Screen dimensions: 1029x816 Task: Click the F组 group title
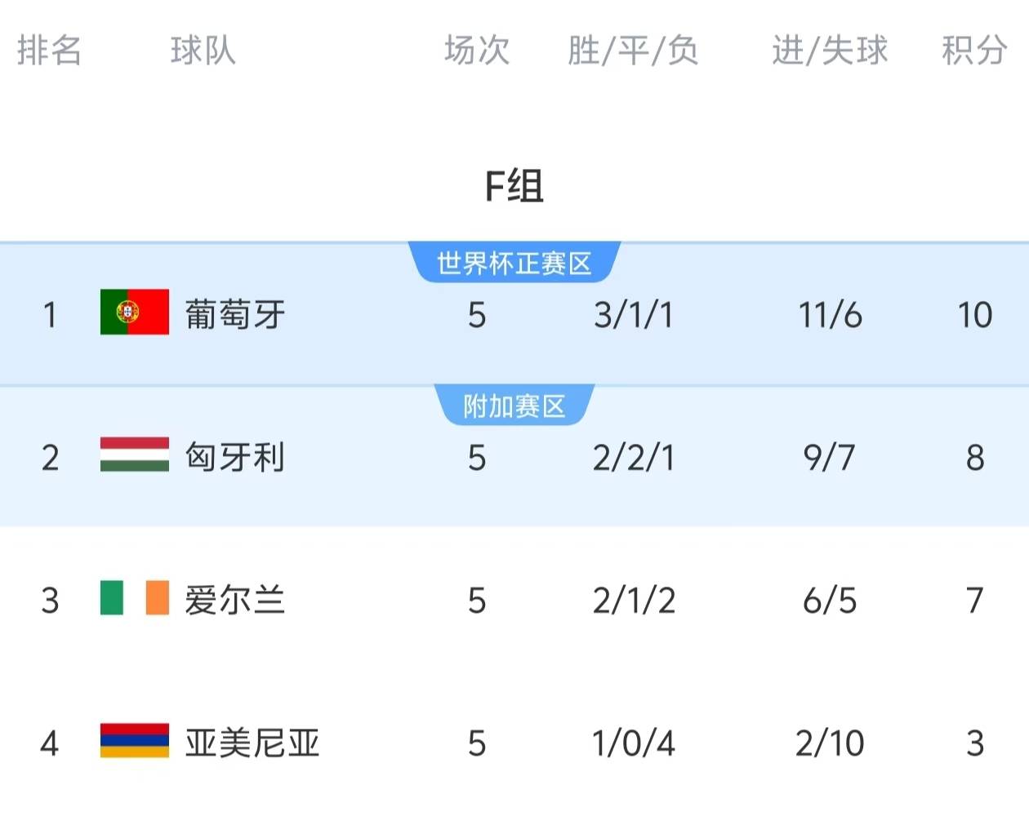click(x=514, y=186)
